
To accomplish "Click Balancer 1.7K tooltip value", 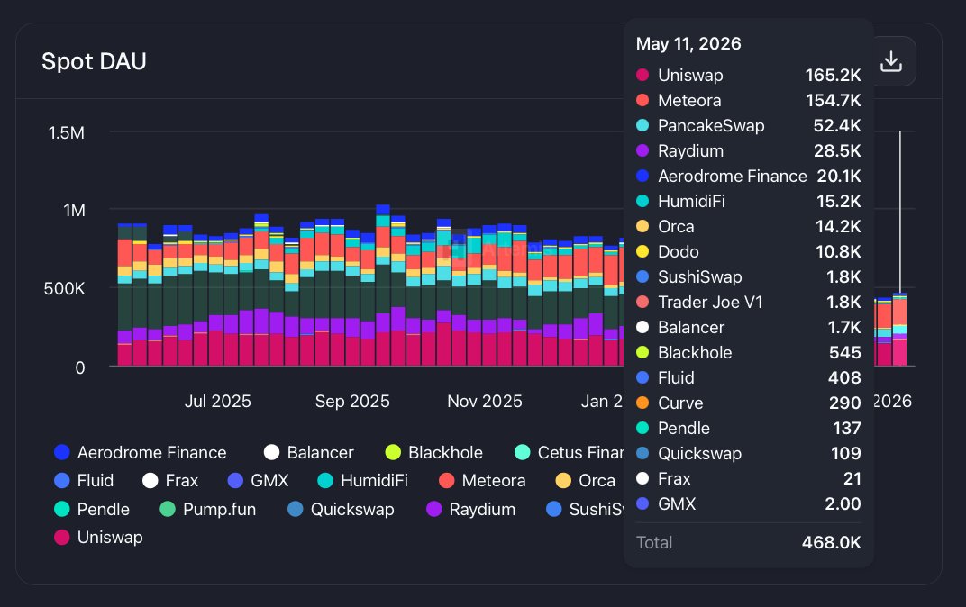I will pyautogui.click(x=844, y=328).
